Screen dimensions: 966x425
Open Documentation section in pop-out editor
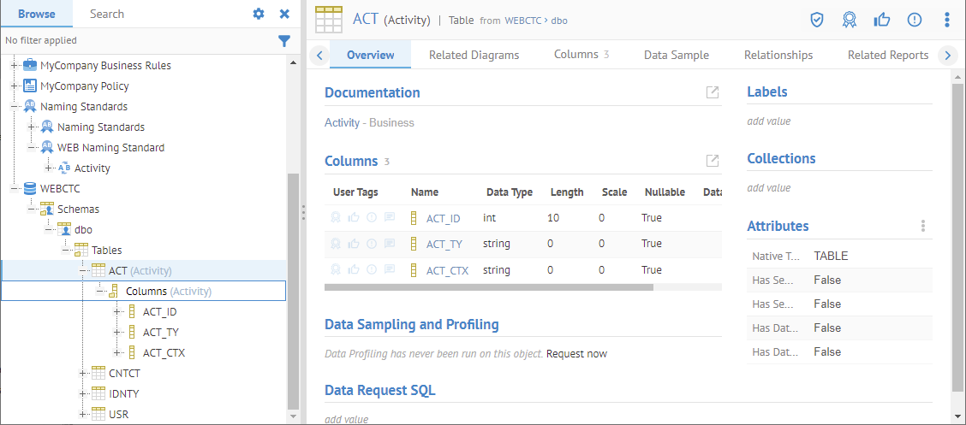(x=712, y=92)
